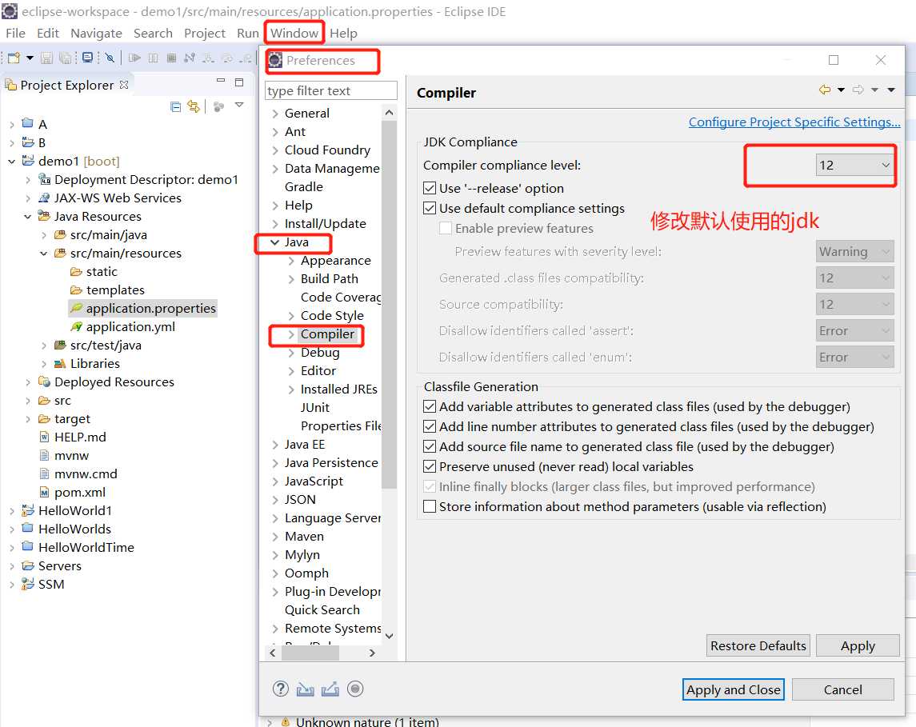Image resolution: width=916 pixels, height=727 pixels.
Task: Toggle Enable preview features checkbox
Action: (x=446, y=228)
